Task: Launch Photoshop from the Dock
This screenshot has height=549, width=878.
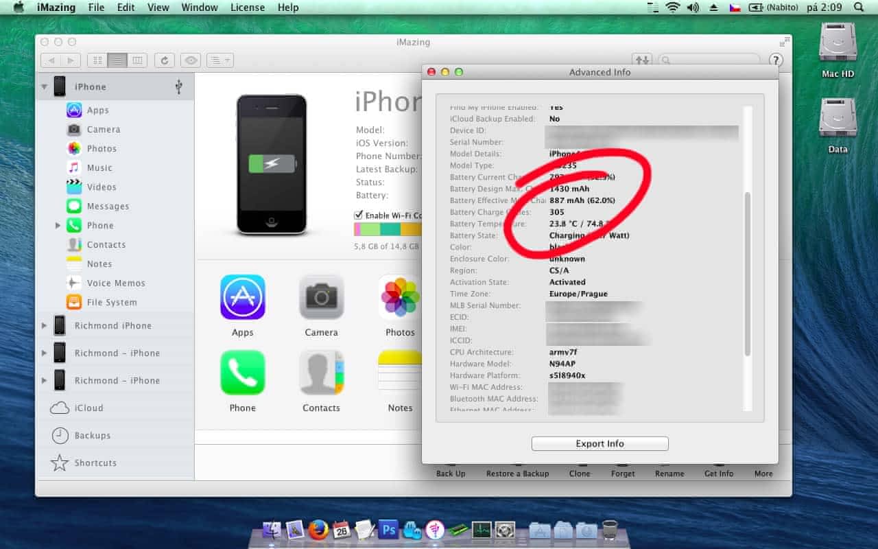Action: click(x=388, y=529)
